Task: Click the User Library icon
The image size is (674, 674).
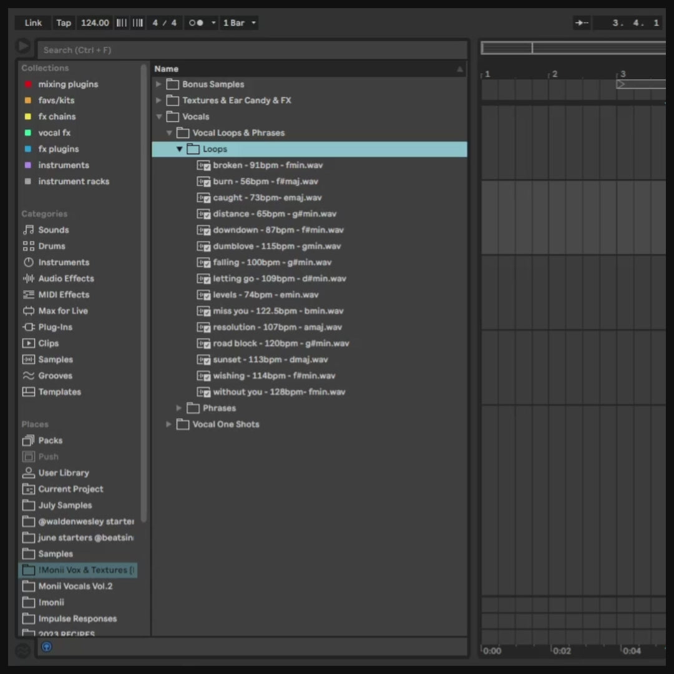Action: click(28, 473)
